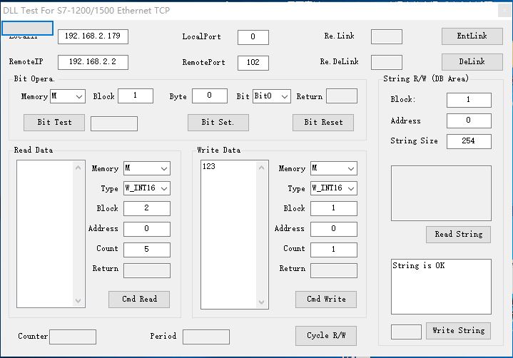Click the Re.DeLink result box
This screenshot has height=358, width=513.
[x=387, y=63]
